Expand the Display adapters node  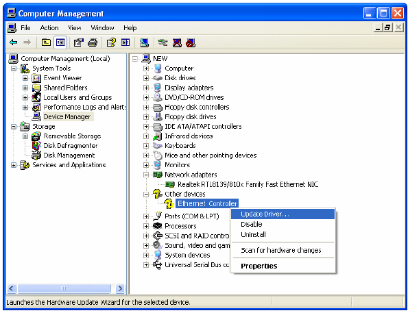click(x=146, y=88)
